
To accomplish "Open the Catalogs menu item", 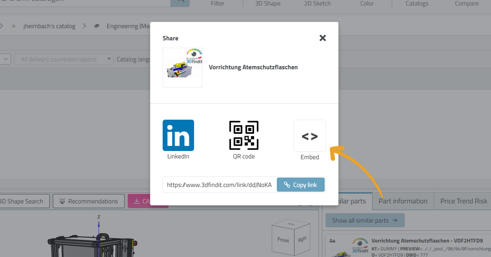I will tap(417, 3).
